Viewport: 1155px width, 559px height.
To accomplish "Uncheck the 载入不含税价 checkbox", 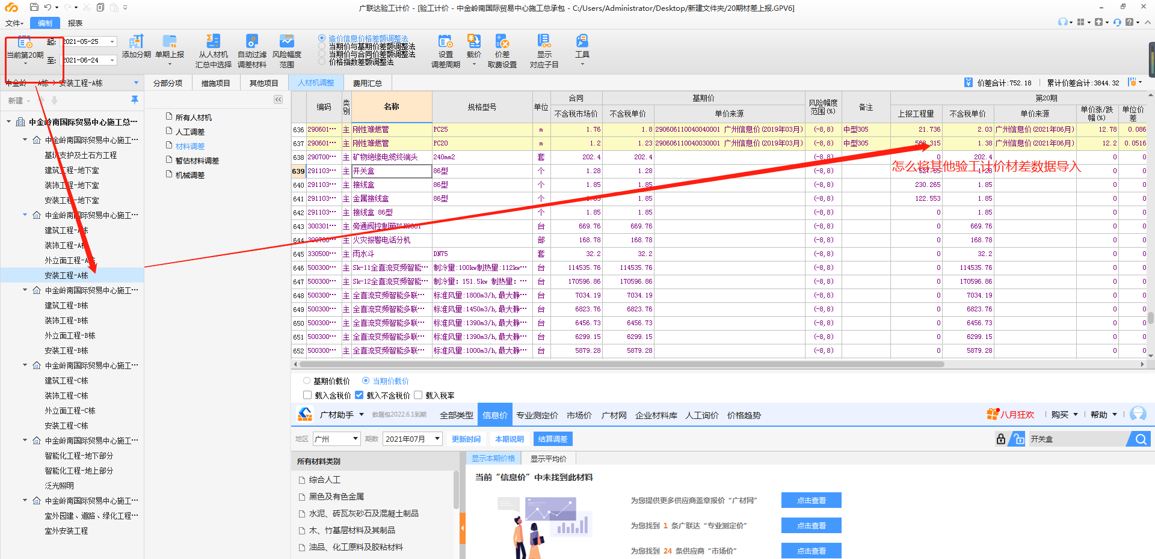I will [359, 395].
